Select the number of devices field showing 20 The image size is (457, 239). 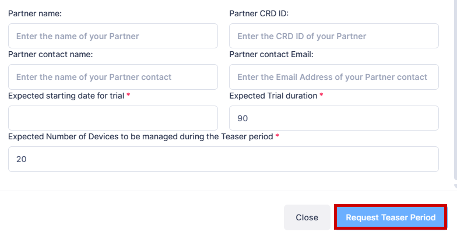(223, 159)
